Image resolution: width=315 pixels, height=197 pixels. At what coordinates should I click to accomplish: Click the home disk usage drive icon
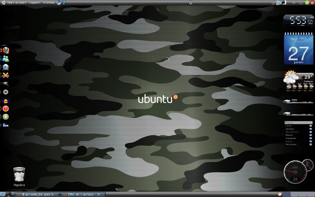(x=287, y=101)
